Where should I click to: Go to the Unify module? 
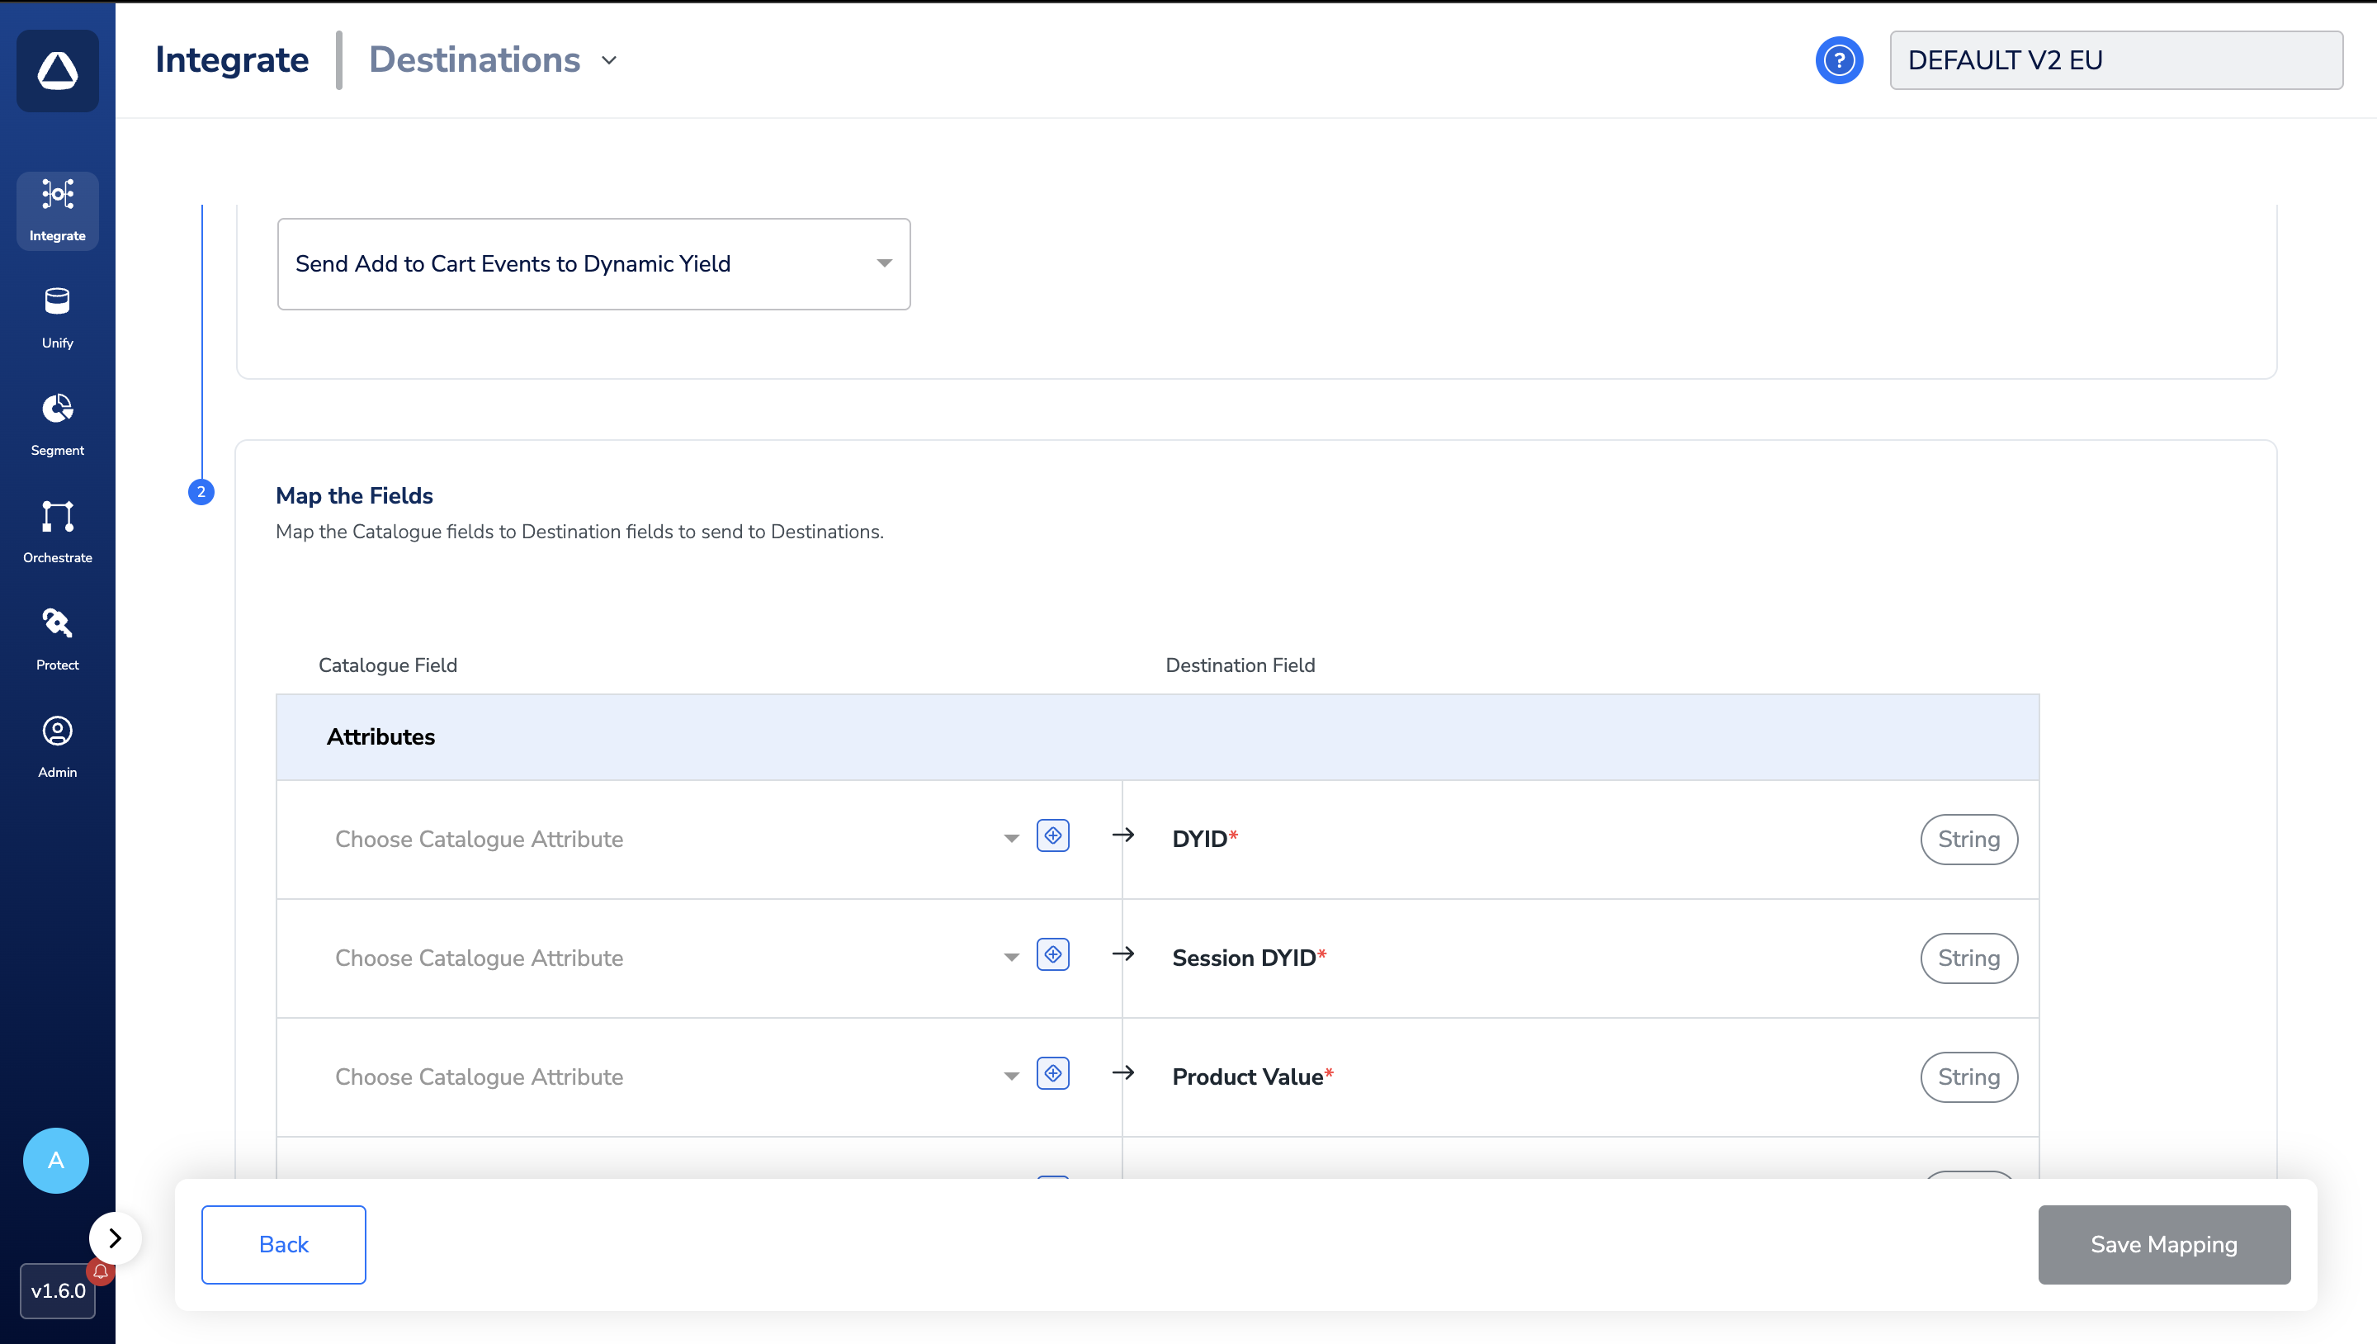click(x=57, y=317)
